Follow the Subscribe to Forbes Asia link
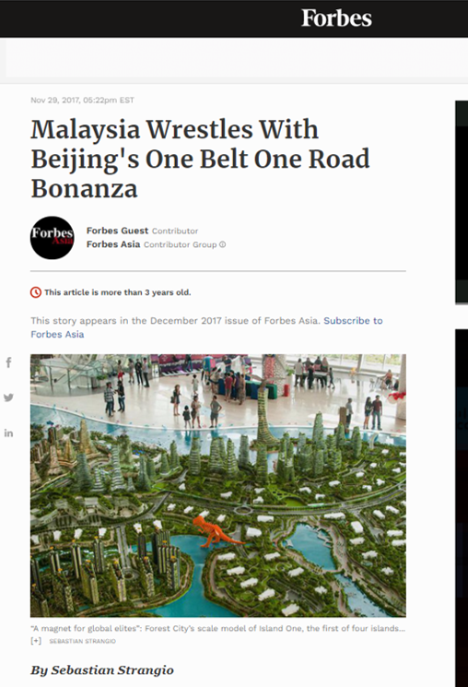 coord(206,327)
